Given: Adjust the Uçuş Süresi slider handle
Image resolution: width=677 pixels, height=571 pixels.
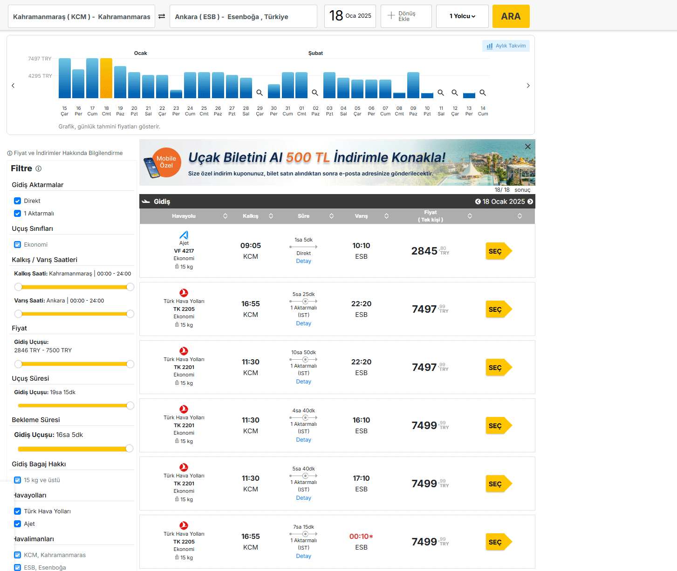Looking at the screenshot, I should click(x=130, y=406).
